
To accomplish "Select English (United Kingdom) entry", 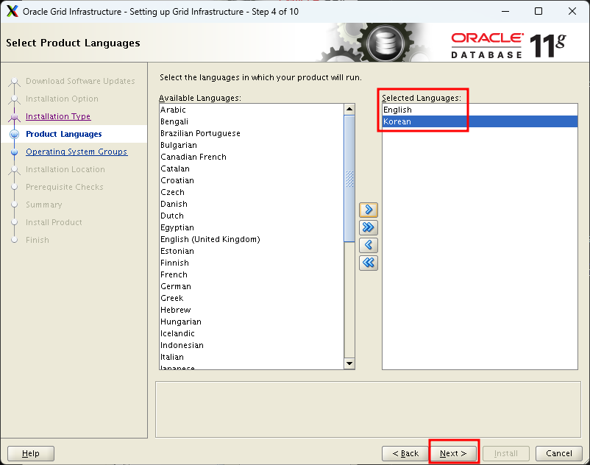I will point(252,239).
